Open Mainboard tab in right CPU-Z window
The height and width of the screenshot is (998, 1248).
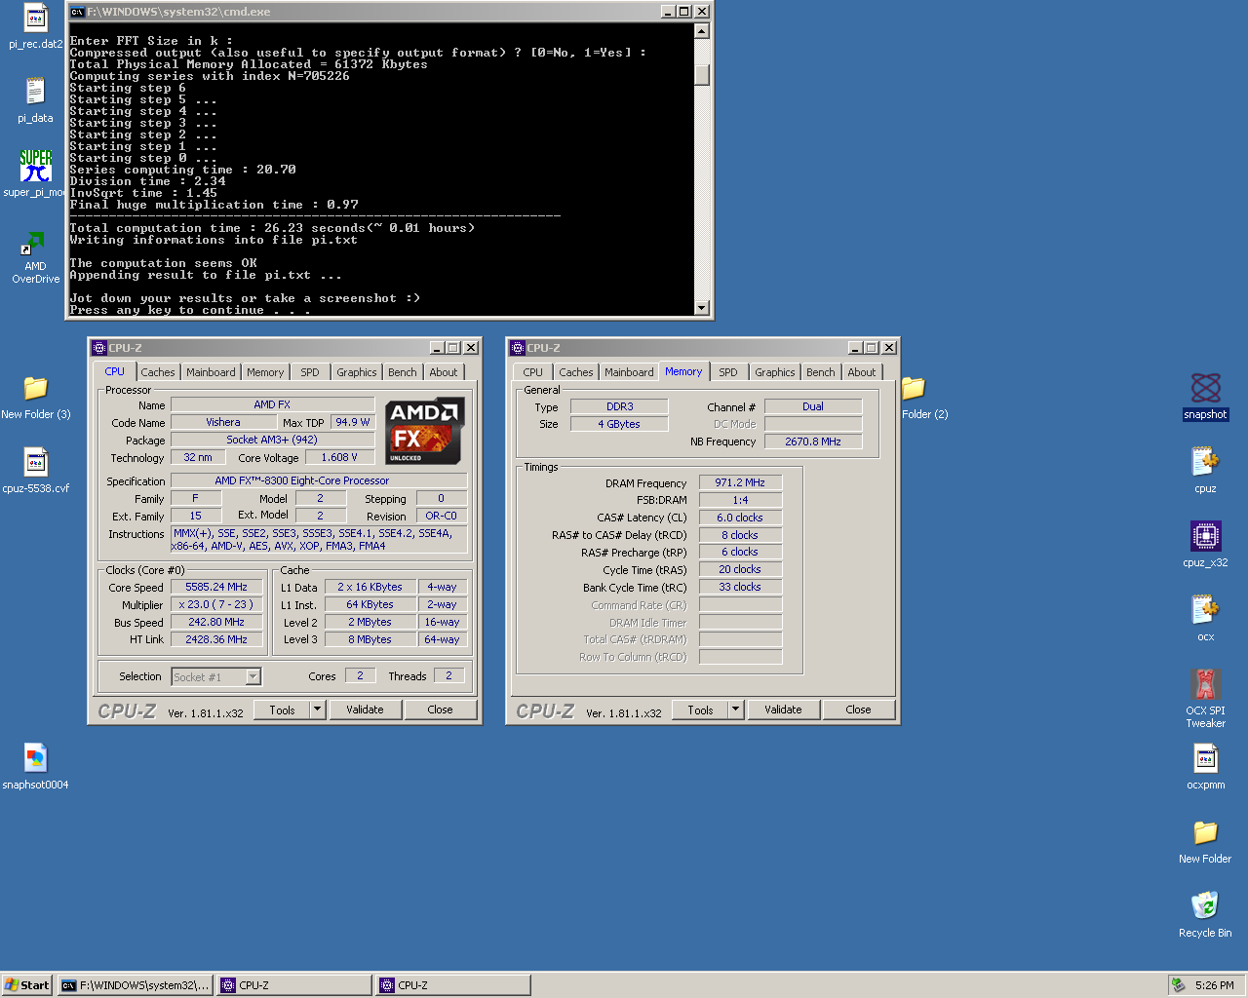click(629, 372)
